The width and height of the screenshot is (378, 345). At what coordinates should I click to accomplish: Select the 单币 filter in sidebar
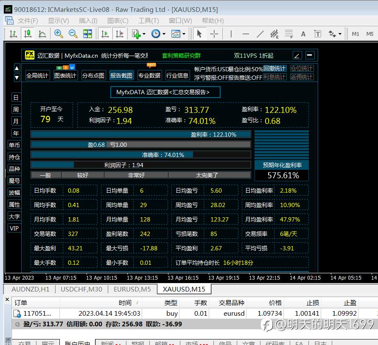(x=14, y=145)
